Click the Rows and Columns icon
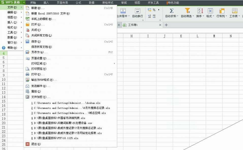The height and width of the screenshot is (150, 243). point(222,11)
